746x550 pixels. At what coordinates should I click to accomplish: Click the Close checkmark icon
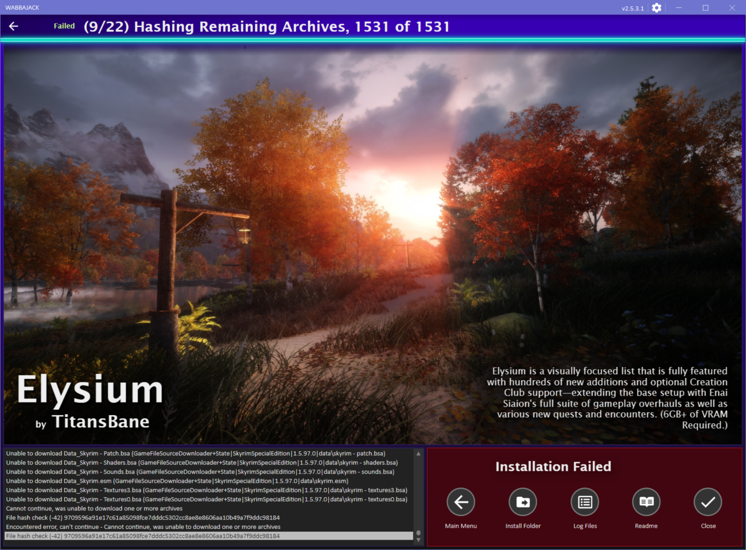708,502
